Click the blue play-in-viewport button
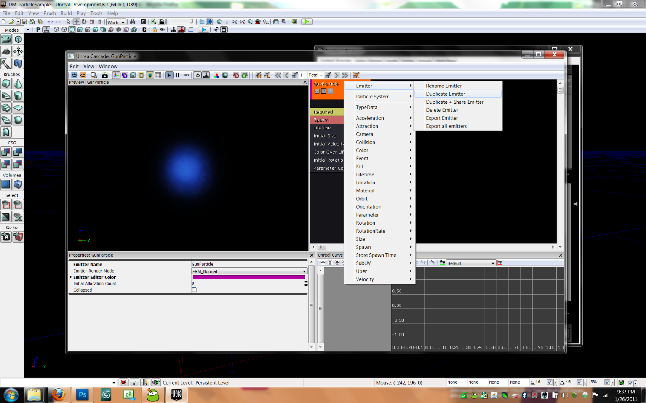Screen dimensions: 646x403 pyautogui.click(x=204, y=30)
